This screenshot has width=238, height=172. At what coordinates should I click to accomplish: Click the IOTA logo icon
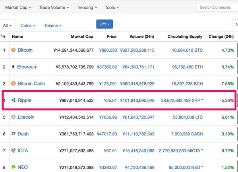coord(14,150)
